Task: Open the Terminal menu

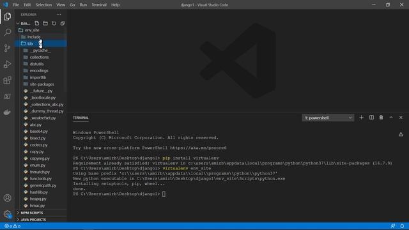Action: [99, 4]
